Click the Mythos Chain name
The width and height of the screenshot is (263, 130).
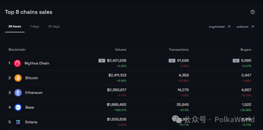pyautogui.click(x=37, y=63)
